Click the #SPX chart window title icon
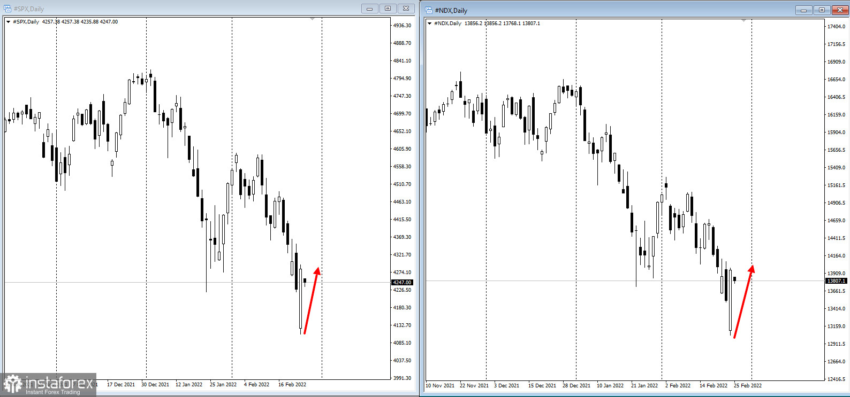850x397 pixels. [x=7, y=9]
